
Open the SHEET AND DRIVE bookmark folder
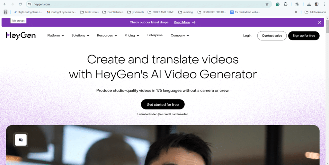(161, 12)
